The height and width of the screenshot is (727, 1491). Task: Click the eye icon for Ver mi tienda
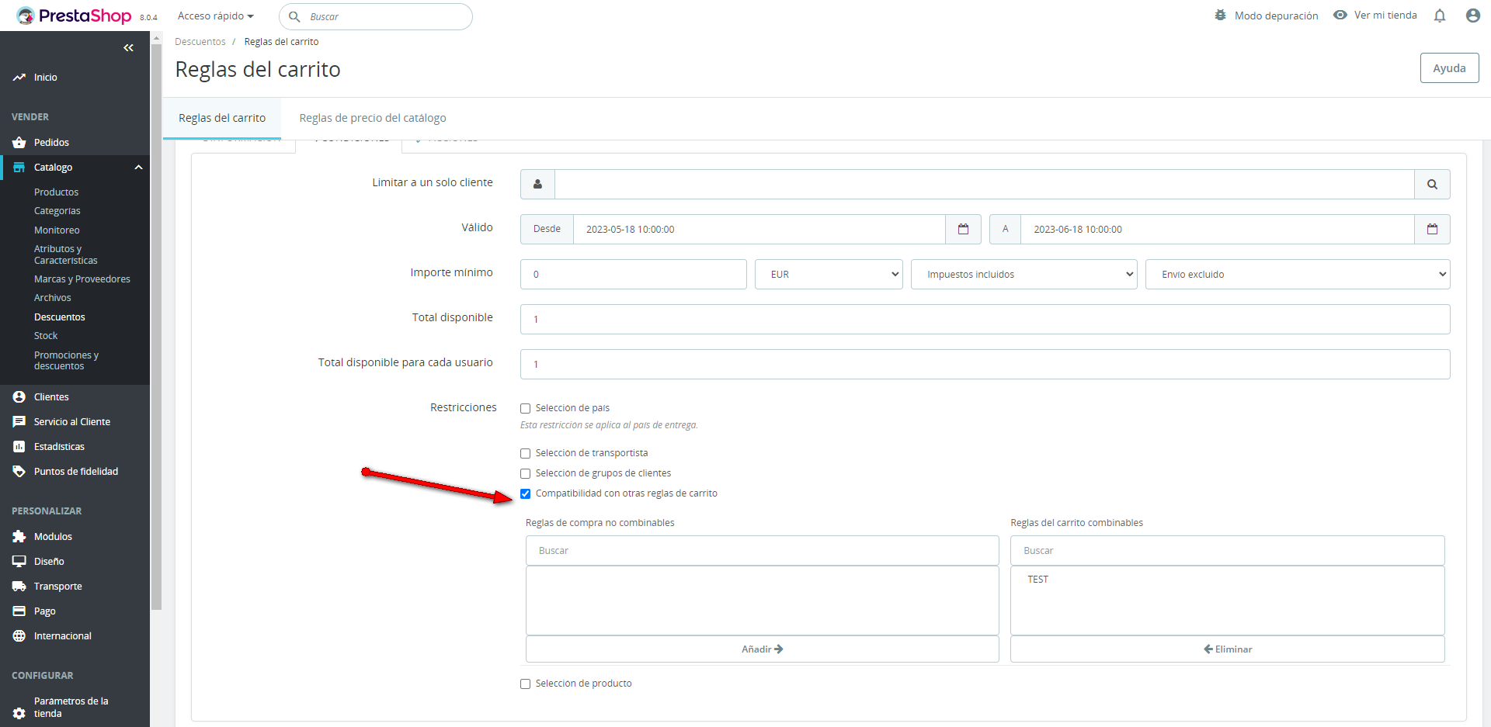[1340, 16]
